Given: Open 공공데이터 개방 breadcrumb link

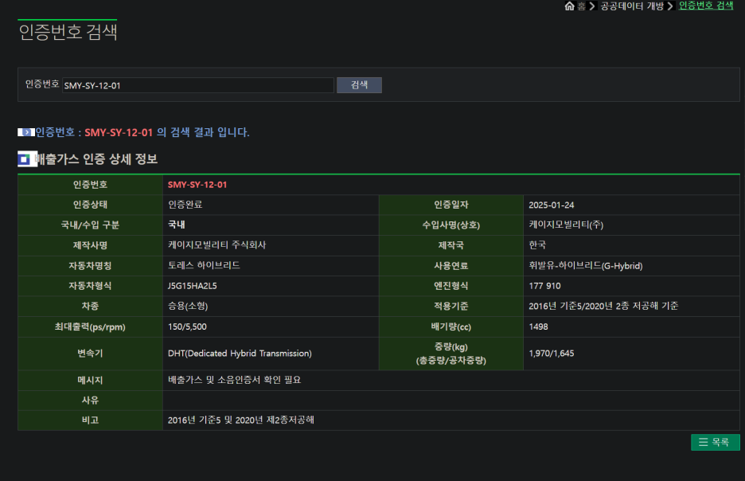Looking at the screenshot, I should (632, 6).
